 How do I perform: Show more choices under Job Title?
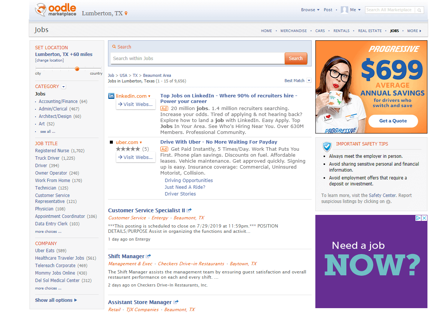[48, 231]
